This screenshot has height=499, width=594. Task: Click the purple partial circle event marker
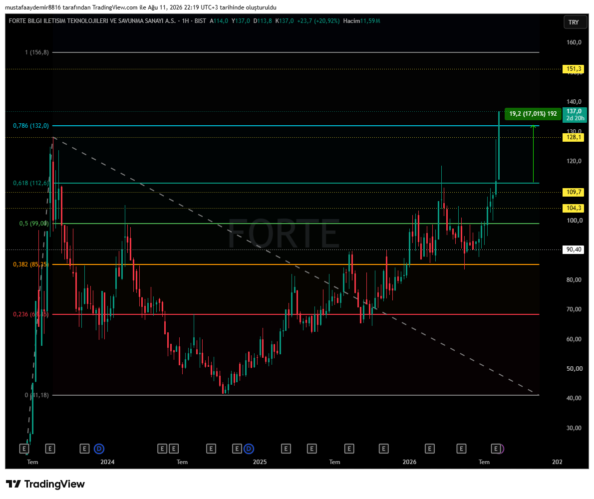point(502,449)
